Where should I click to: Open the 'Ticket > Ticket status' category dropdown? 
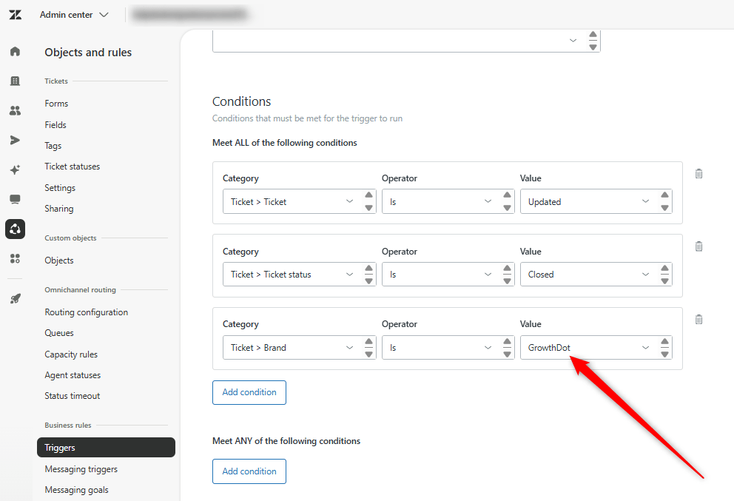pos(299,275)
